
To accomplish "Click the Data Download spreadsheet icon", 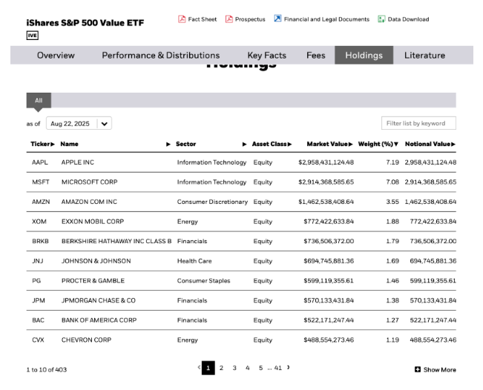I will 381,19.
